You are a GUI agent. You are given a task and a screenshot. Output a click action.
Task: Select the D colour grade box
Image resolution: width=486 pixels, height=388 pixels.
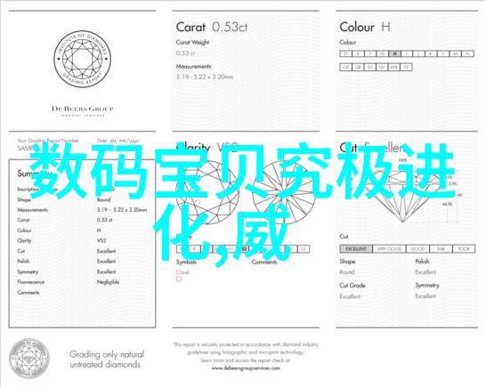pyautogui.click(x=346, y=53)
